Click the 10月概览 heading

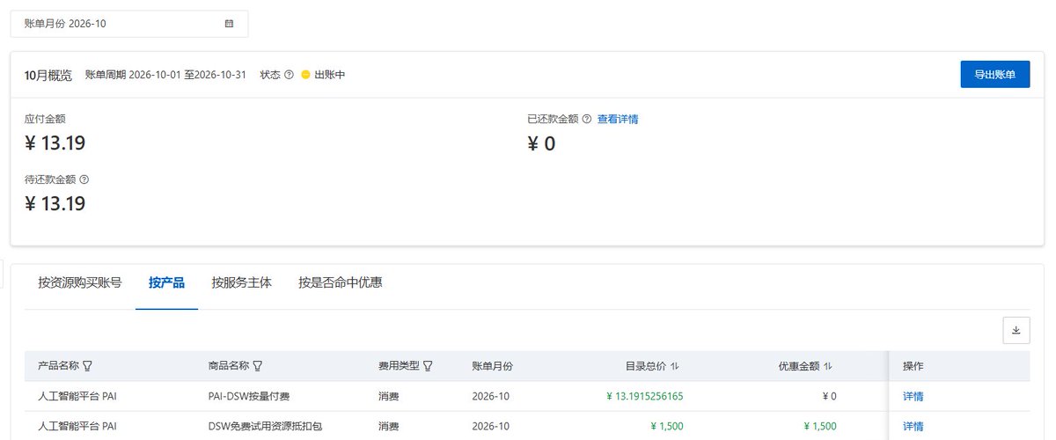(x=48, y=75)
